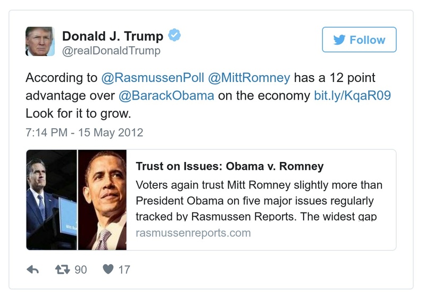Click the like count of 17
Screen dimensions: 425x302
(x=124, y=270)
